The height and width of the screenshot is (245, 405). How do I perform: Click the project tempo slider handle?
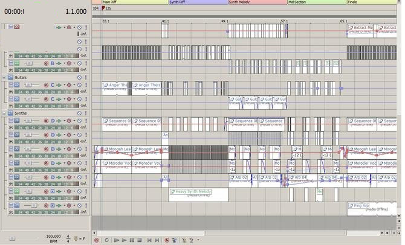click(x=12, y=238)
